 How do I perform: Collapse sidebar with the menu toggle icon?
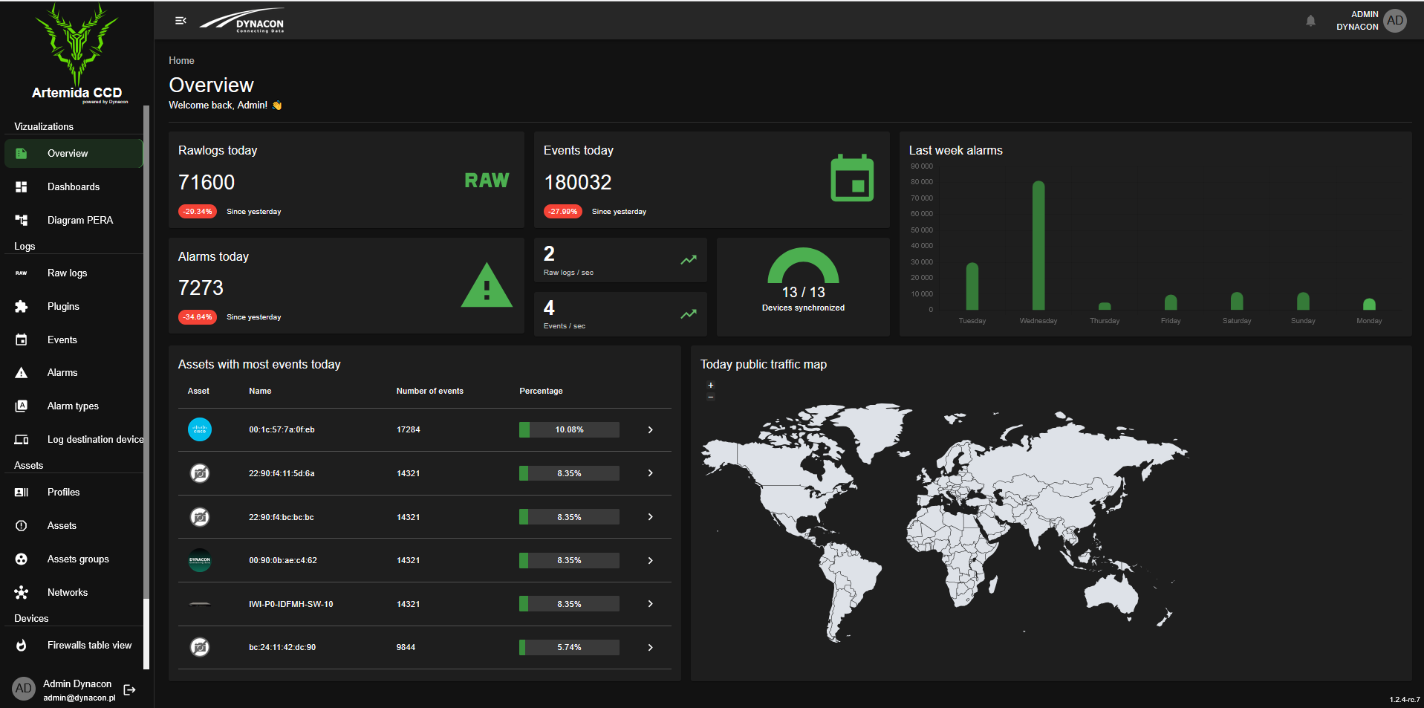tap(181, 21)
